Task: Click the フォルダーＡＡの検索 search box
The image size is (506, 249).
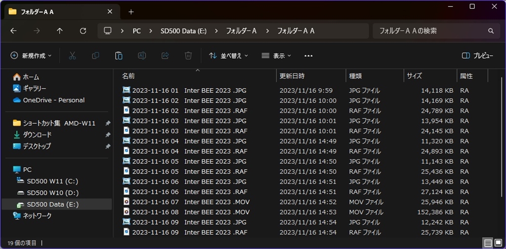Action: tap(435, 31)
